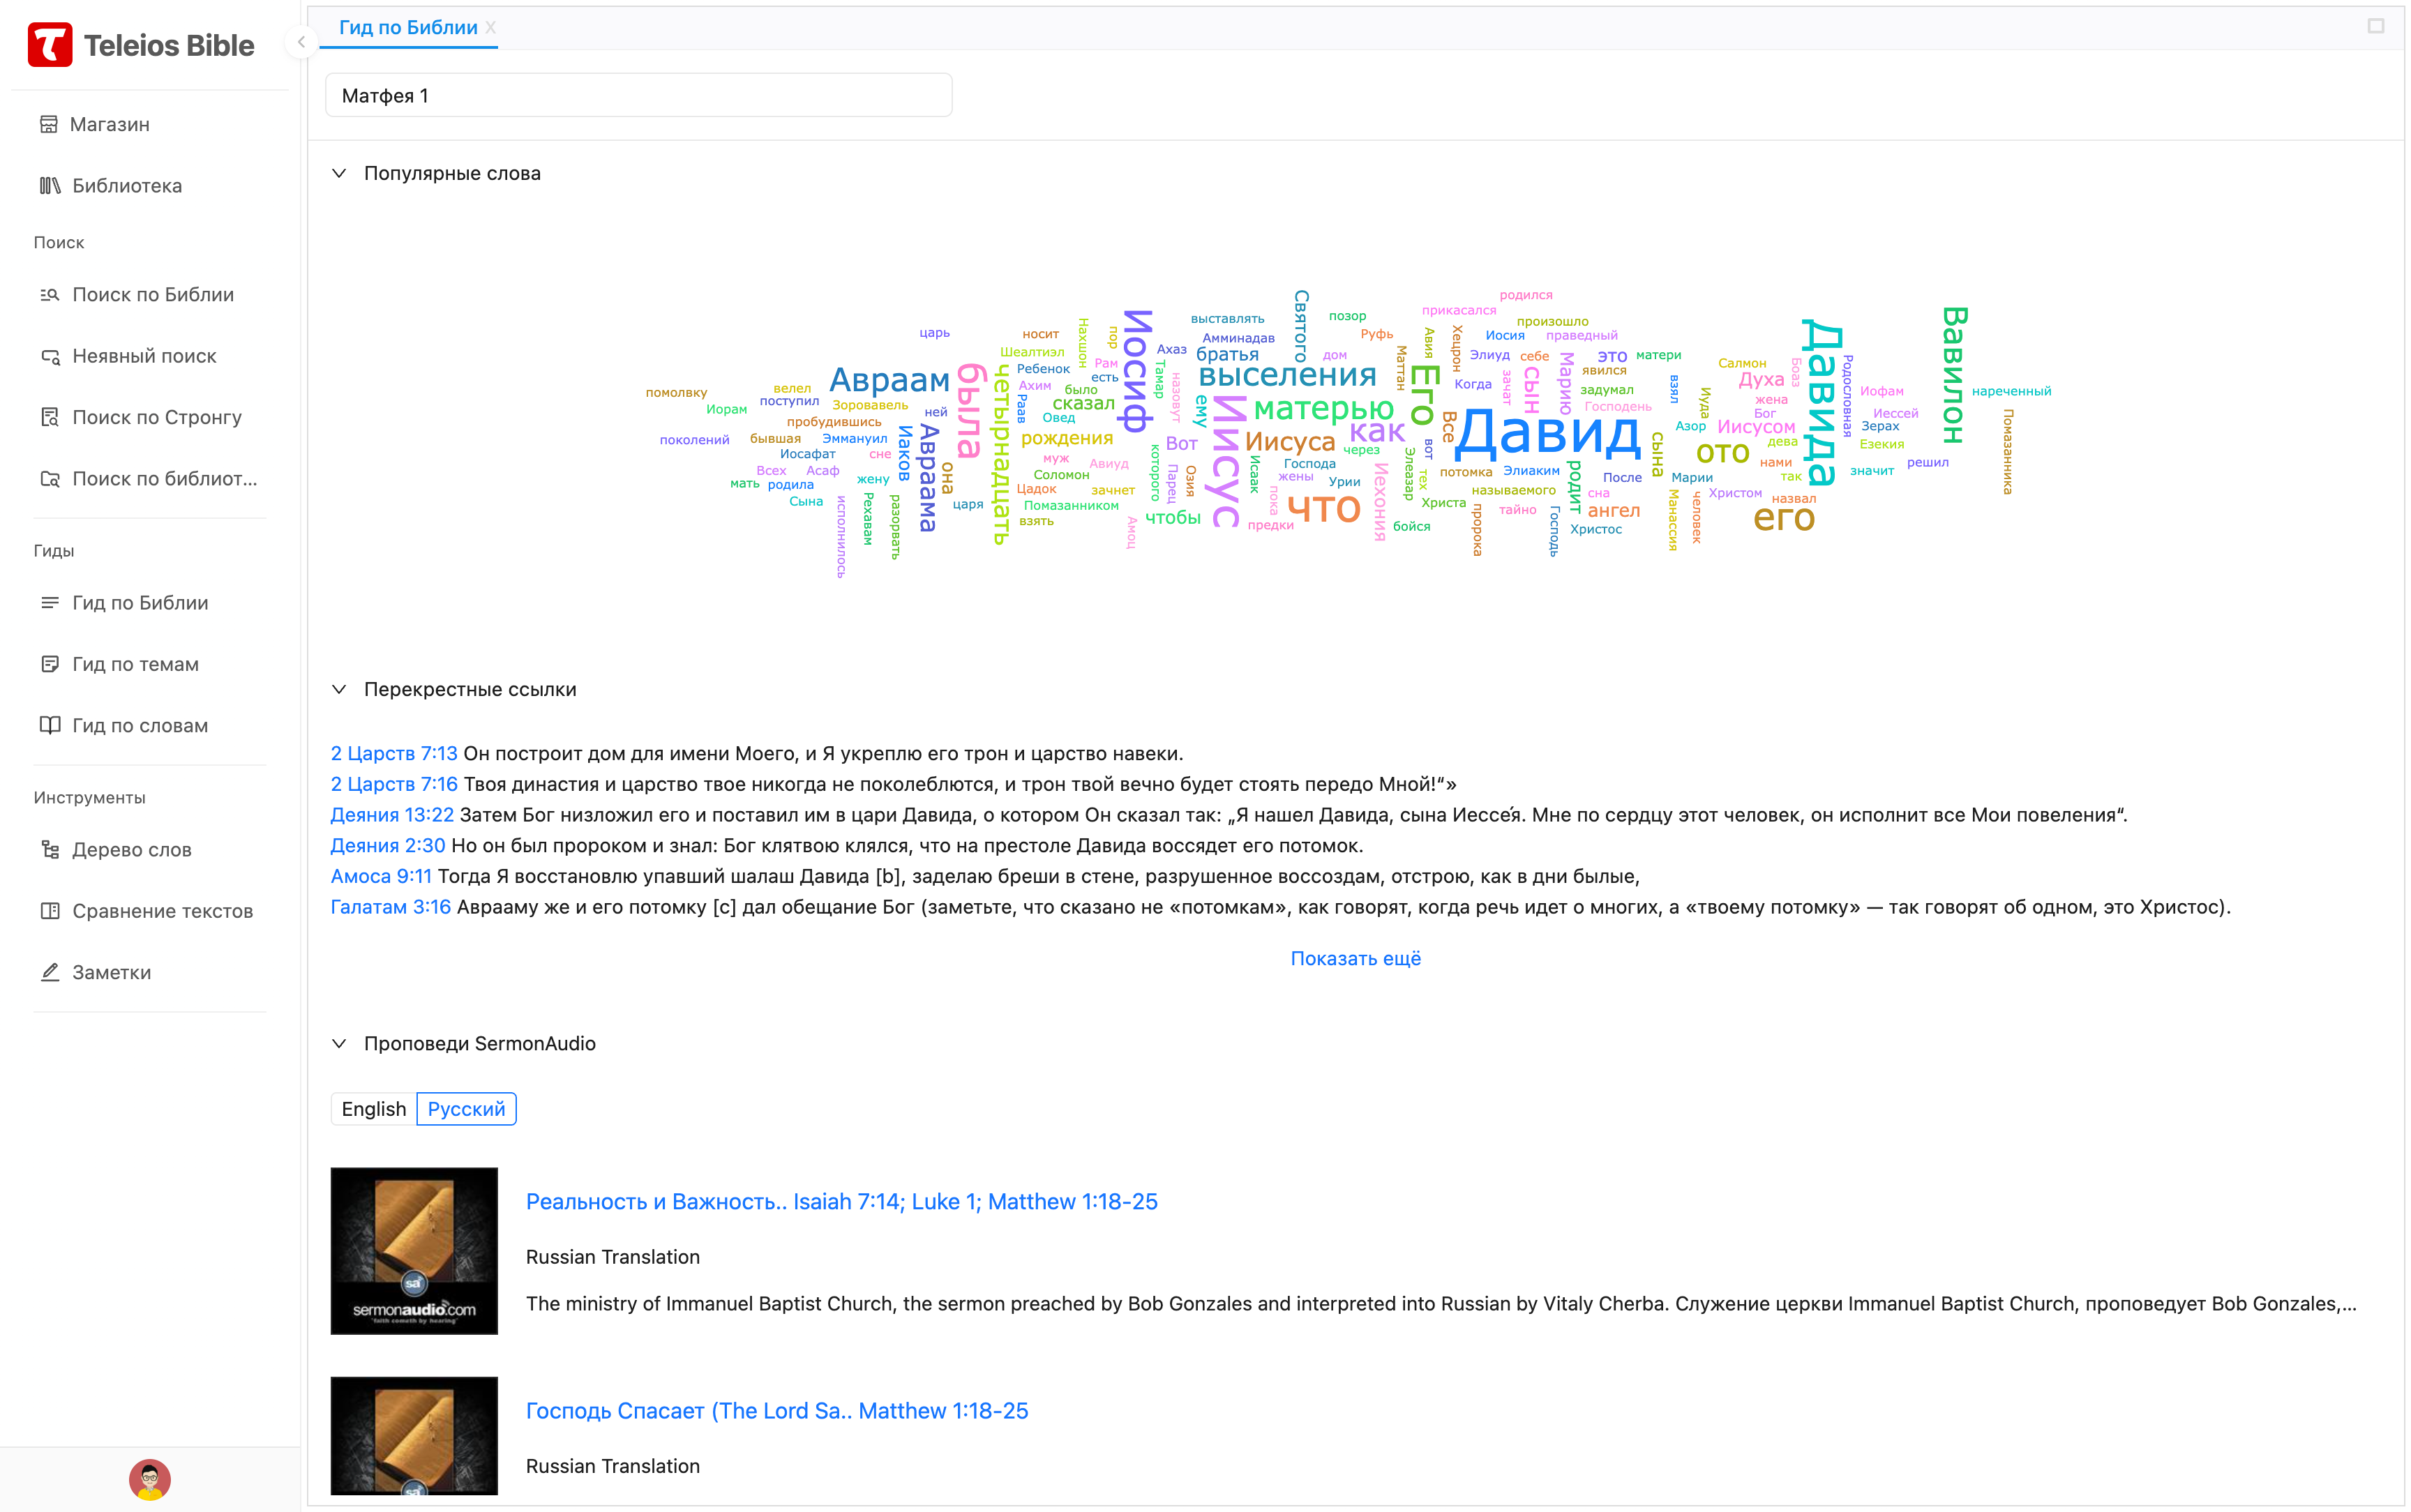Click the Дерево слов tree icon

[x=49, y=850]
